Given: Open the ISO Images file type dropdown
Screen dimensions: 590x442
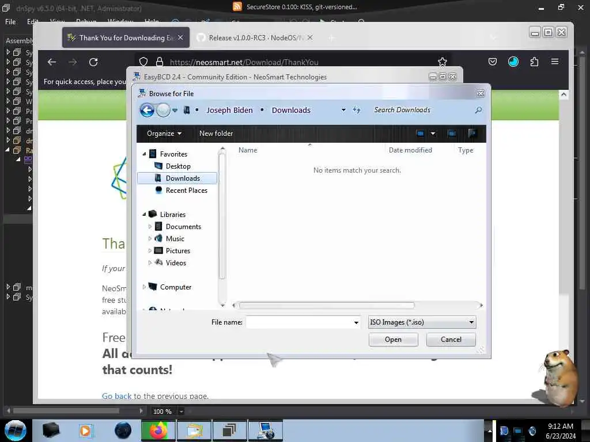Looking at the screenshot, I should (422, 322).
